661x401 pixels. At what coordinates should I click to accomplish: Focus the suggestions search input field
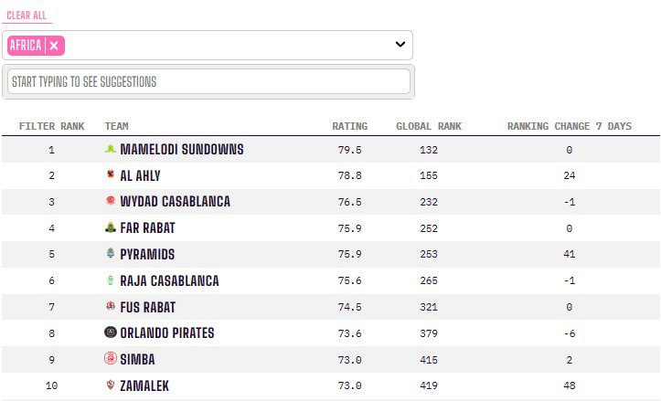[x=208, y=81]
